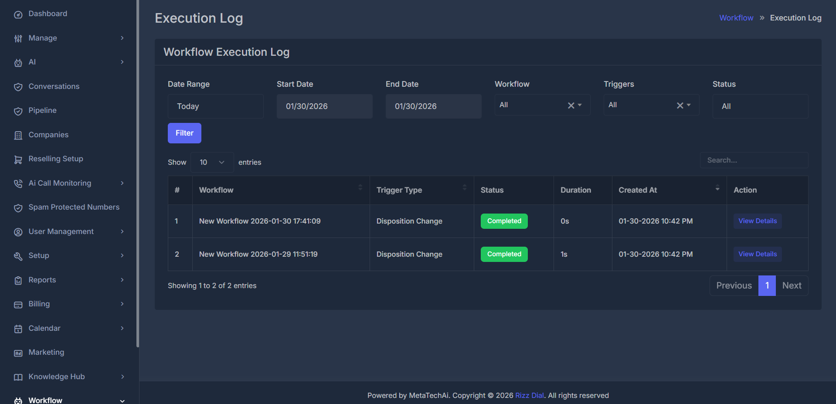Screen dimensions: 836x404
Task: Open the Rizz Dial link in the footer
Action: pyautogui.click(x=529, y=395)
